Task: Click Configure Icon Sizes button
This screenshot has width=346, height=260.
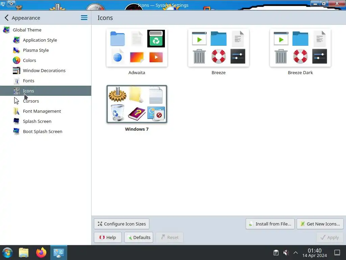Action: pos(122,224)
